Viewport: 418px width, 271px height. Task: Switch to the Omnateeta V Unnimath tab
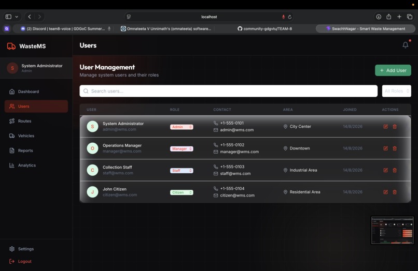[166, 29]
